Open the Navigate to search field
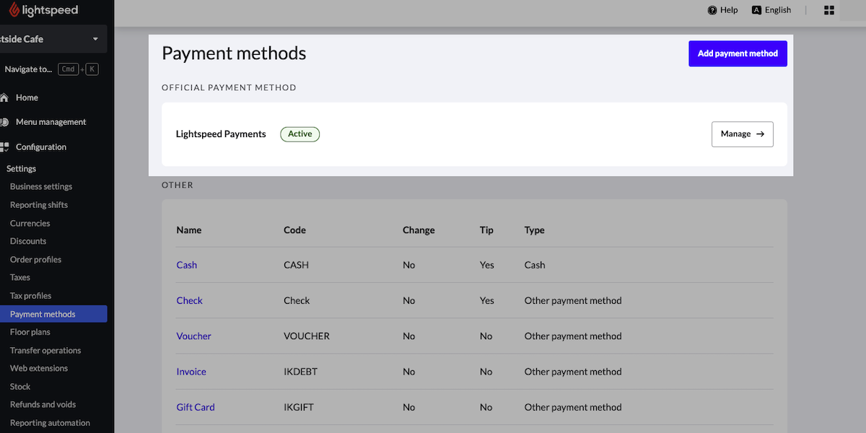This screenshot has height=433, width=866. coord(51,69)
